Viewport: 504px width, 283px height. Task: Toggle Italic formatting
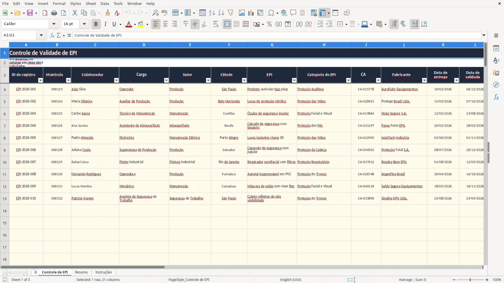point(105,24)
